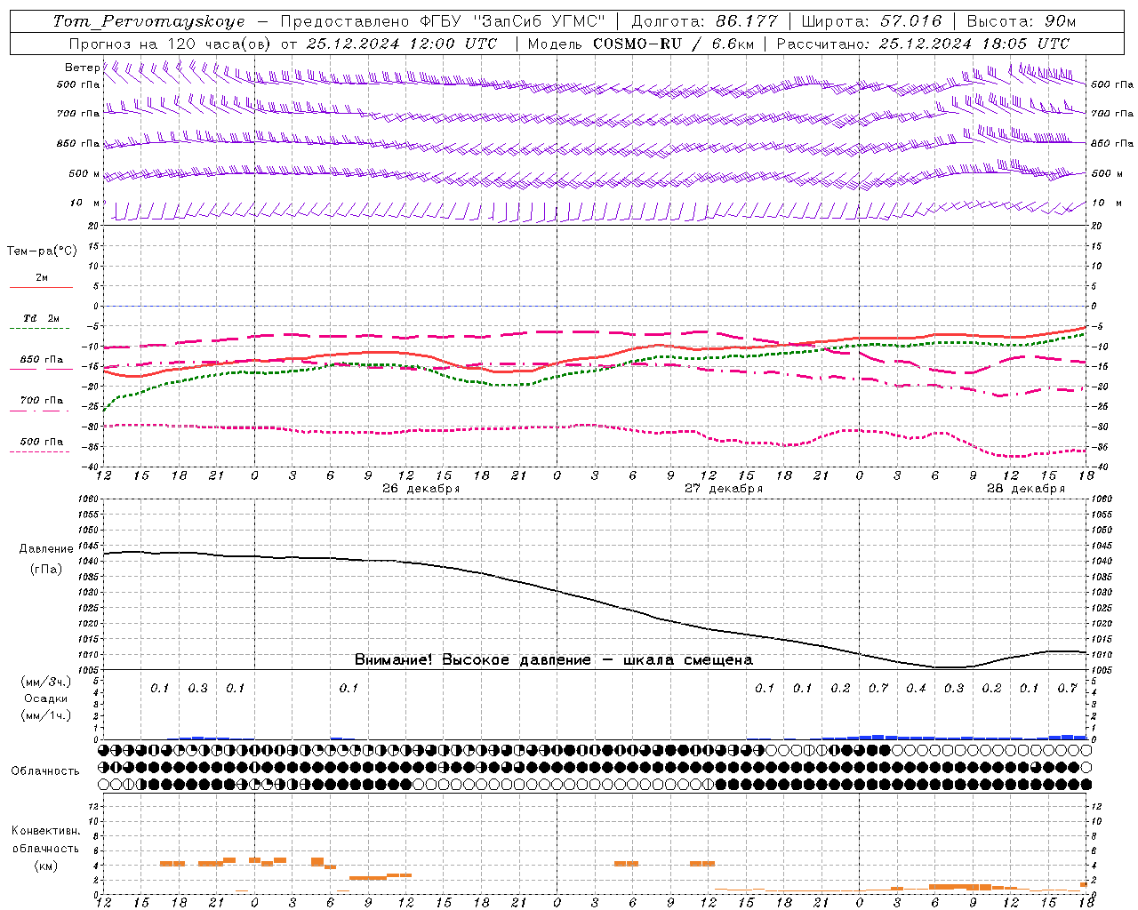Screen dimensions: 1138x910
Task: Click the Td 2м dew point legend entry
Action: [41, 318]
